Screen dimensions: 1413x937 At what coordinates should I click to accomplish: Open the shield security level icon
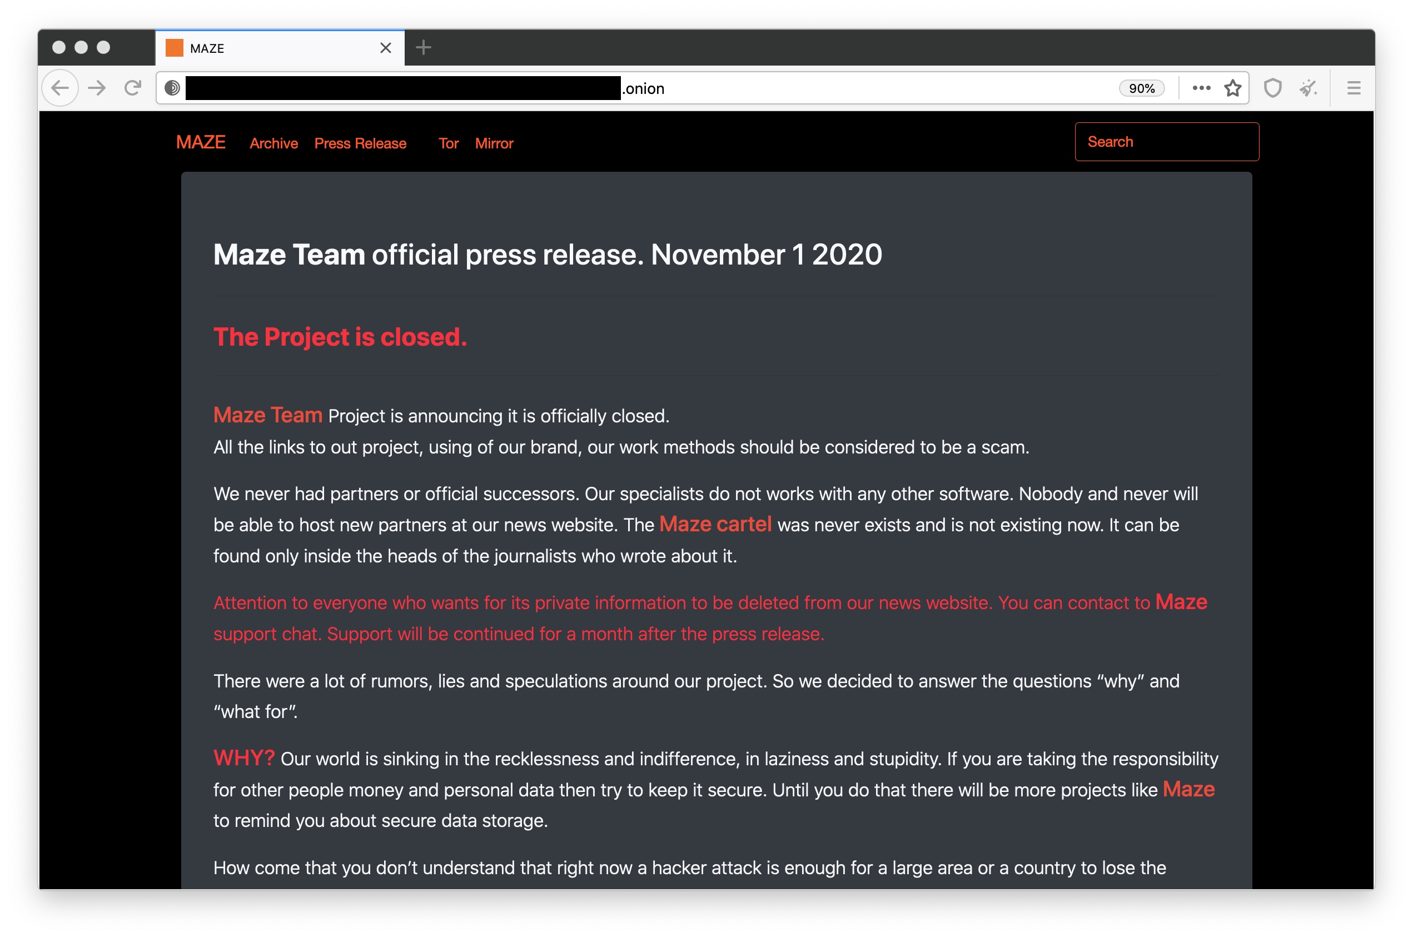1272,88
